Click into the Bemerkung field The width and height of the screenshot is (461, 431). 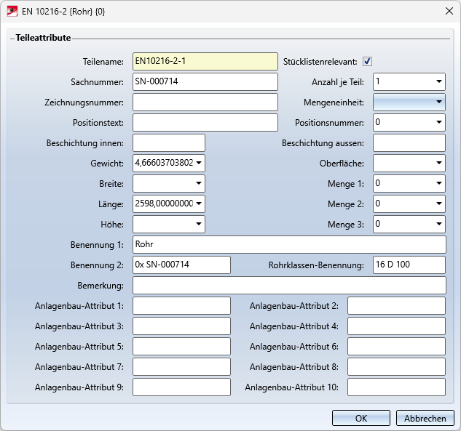point(289,286)
